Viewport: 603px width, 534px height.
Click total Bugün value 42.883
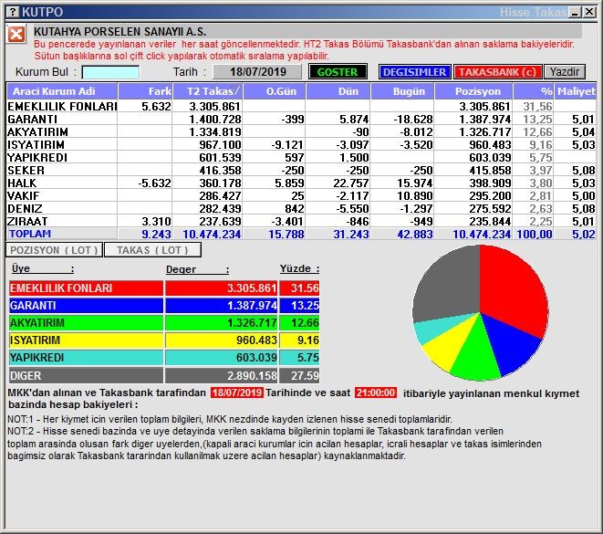tap(414, 234)
